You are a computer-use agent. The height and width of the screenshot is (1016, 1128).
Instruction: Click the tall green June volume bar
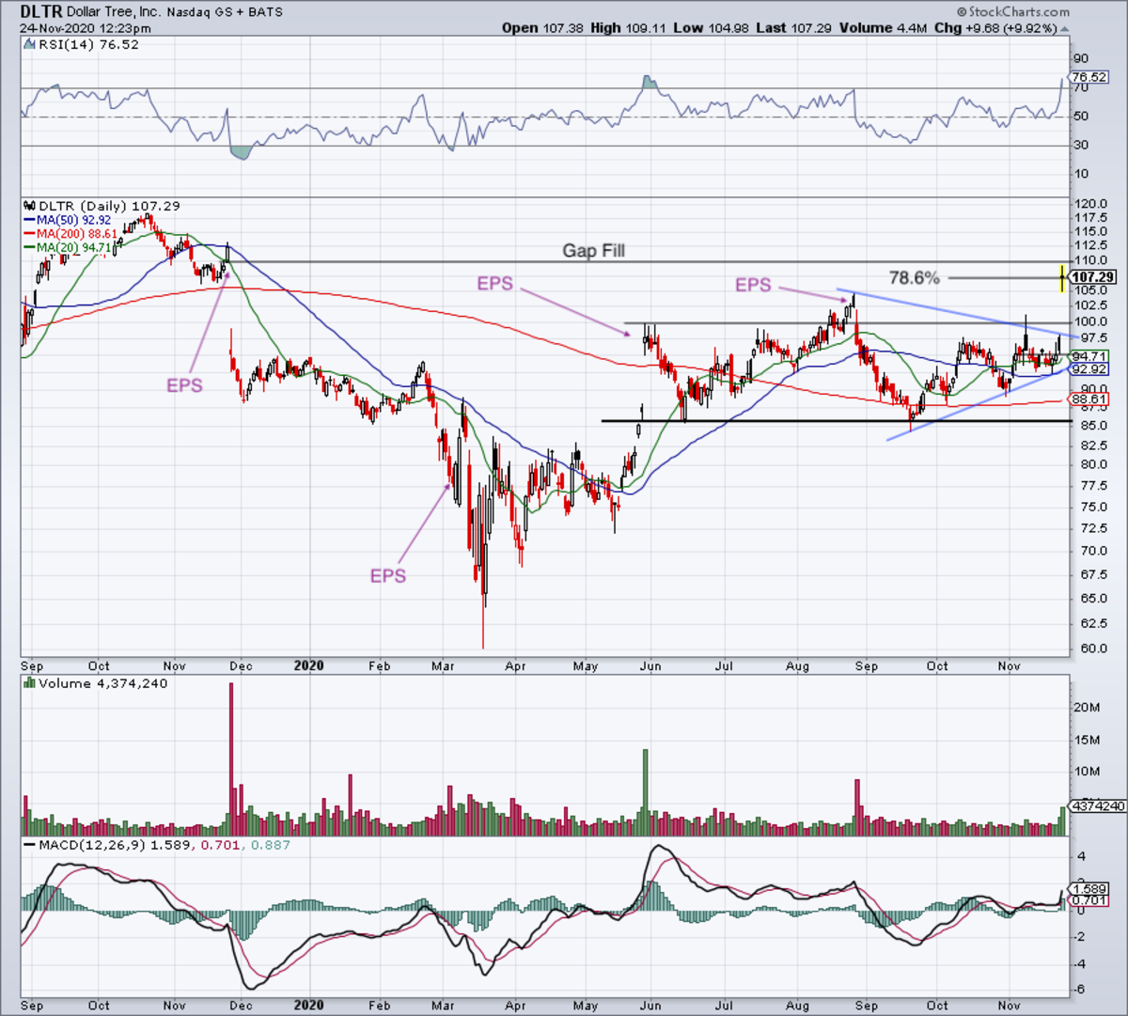645,792
